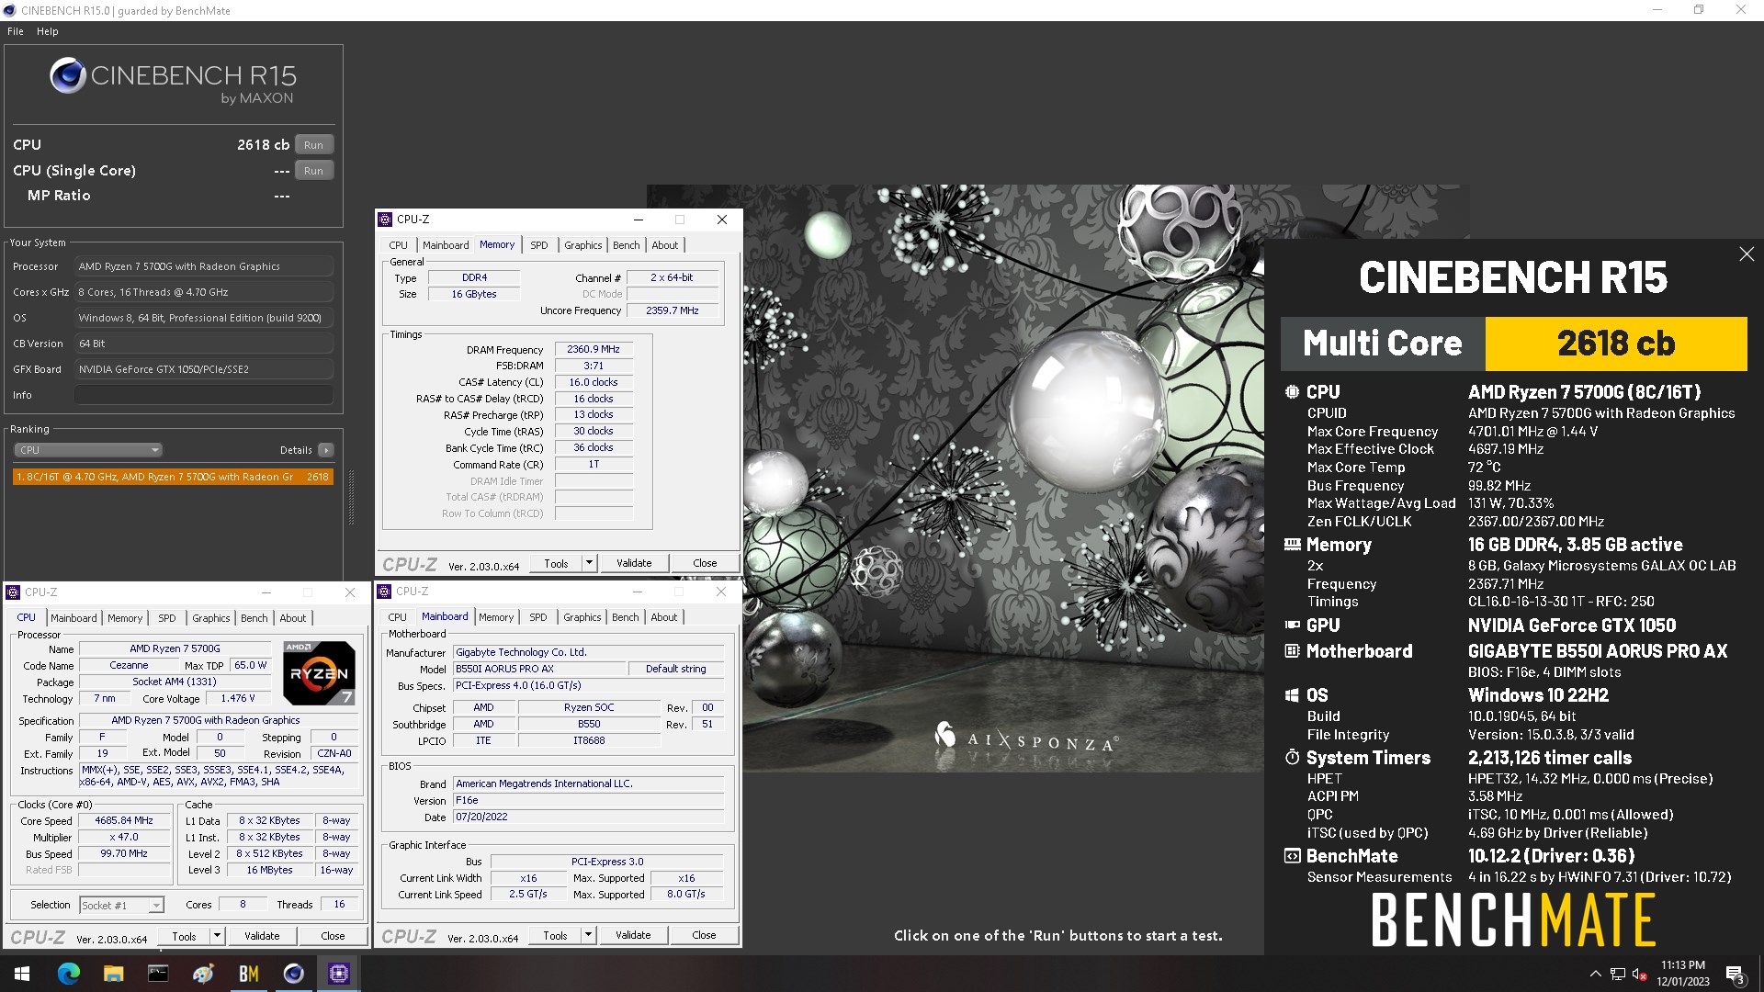Image resolution: width=1764 pixels, height=992 pixels.
Task: Click the BenchMate version icon
Action: point(1292,856)
